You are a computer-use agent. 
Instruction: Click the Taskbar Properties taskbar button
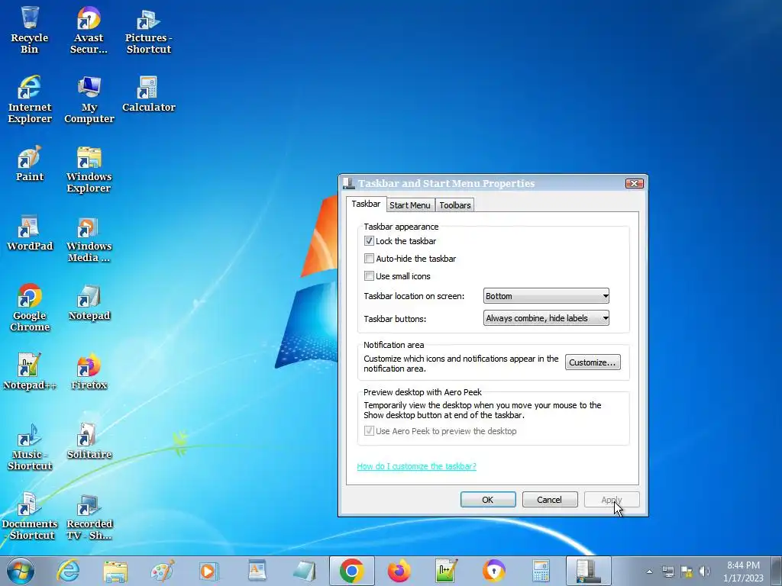[589, 571]
